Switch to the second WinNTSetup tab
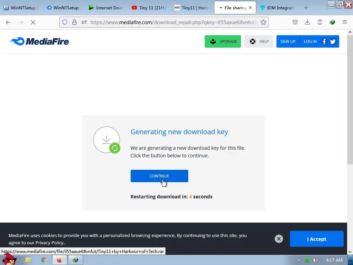The width and height of the screenshot is (353, 265). pos(63,8)
